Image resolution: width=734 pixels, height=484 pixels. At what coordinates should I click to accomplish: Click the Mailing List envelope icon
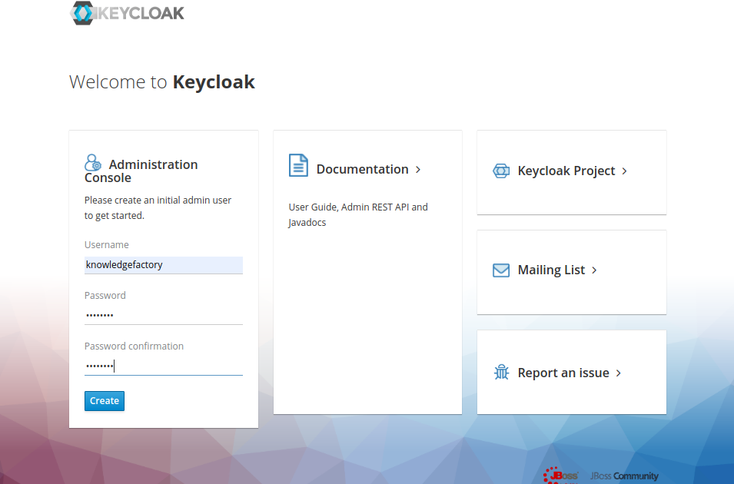click(x=501, y=270)
